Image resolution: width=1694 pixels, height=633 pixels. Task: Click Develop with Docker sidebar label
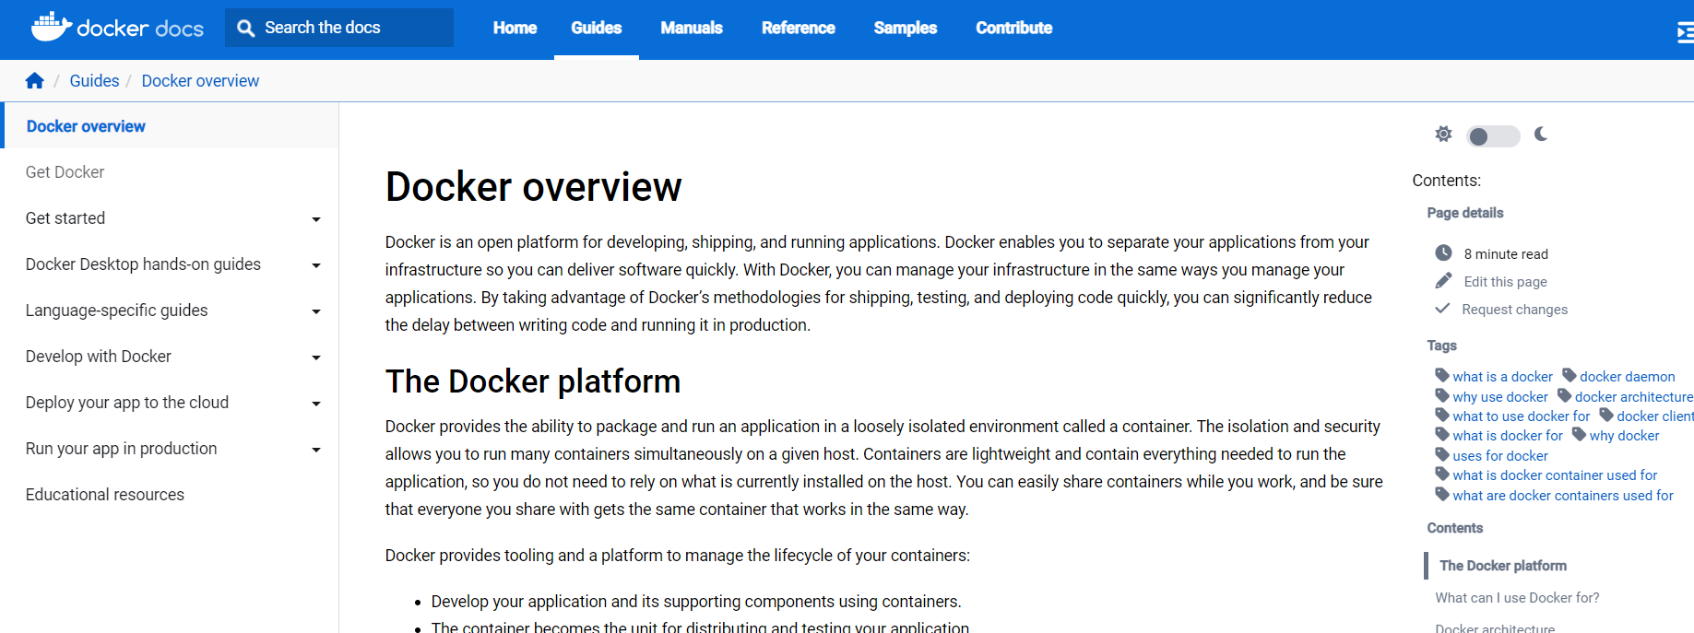(x=99, y=357)
